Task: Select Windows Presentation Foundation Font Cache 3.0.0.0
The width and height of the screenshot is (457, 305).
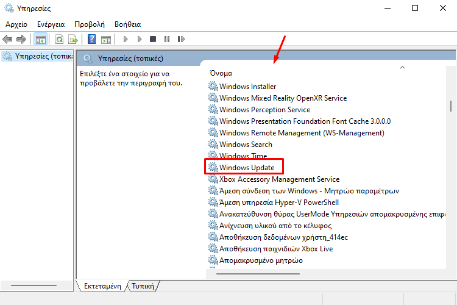Action: 305,121
